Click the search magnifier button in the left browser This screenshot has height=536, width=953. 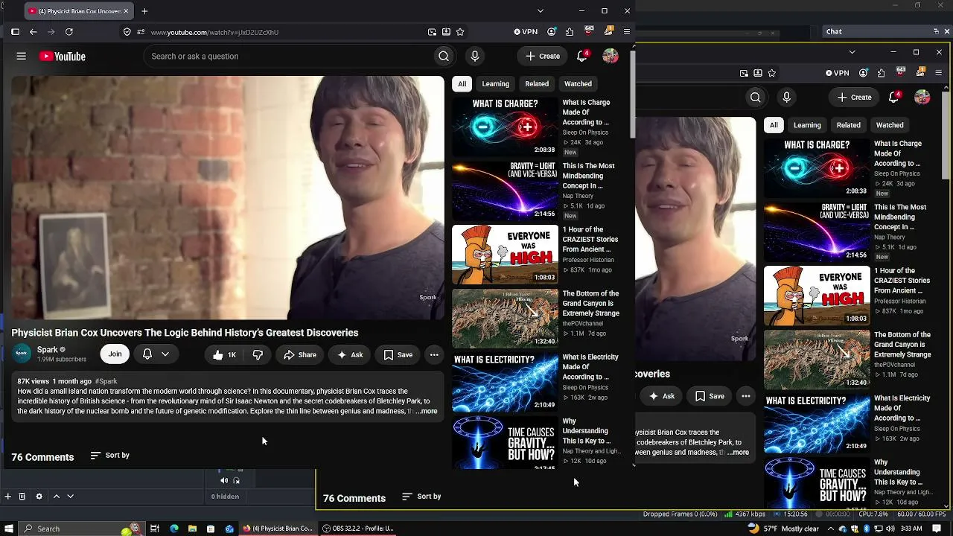pyautogui.click(x=444, y=57)
